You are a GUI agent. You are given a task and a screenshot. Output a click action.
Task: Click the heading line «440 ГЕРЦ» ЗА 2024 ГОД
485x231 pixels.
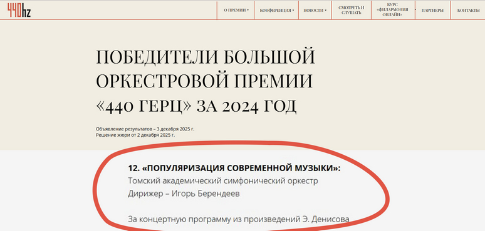point(196,106)
